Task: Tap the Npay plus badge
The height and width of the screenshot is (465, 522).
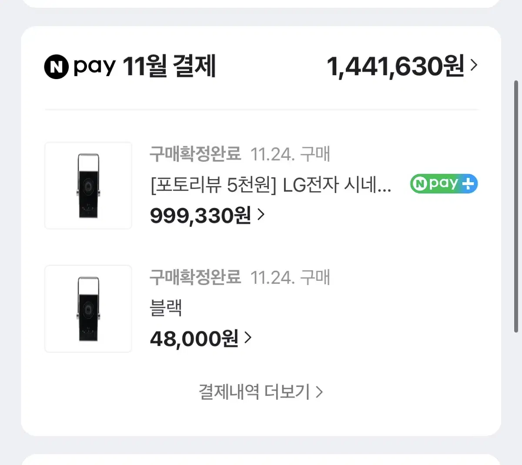Action: [444, 184]
